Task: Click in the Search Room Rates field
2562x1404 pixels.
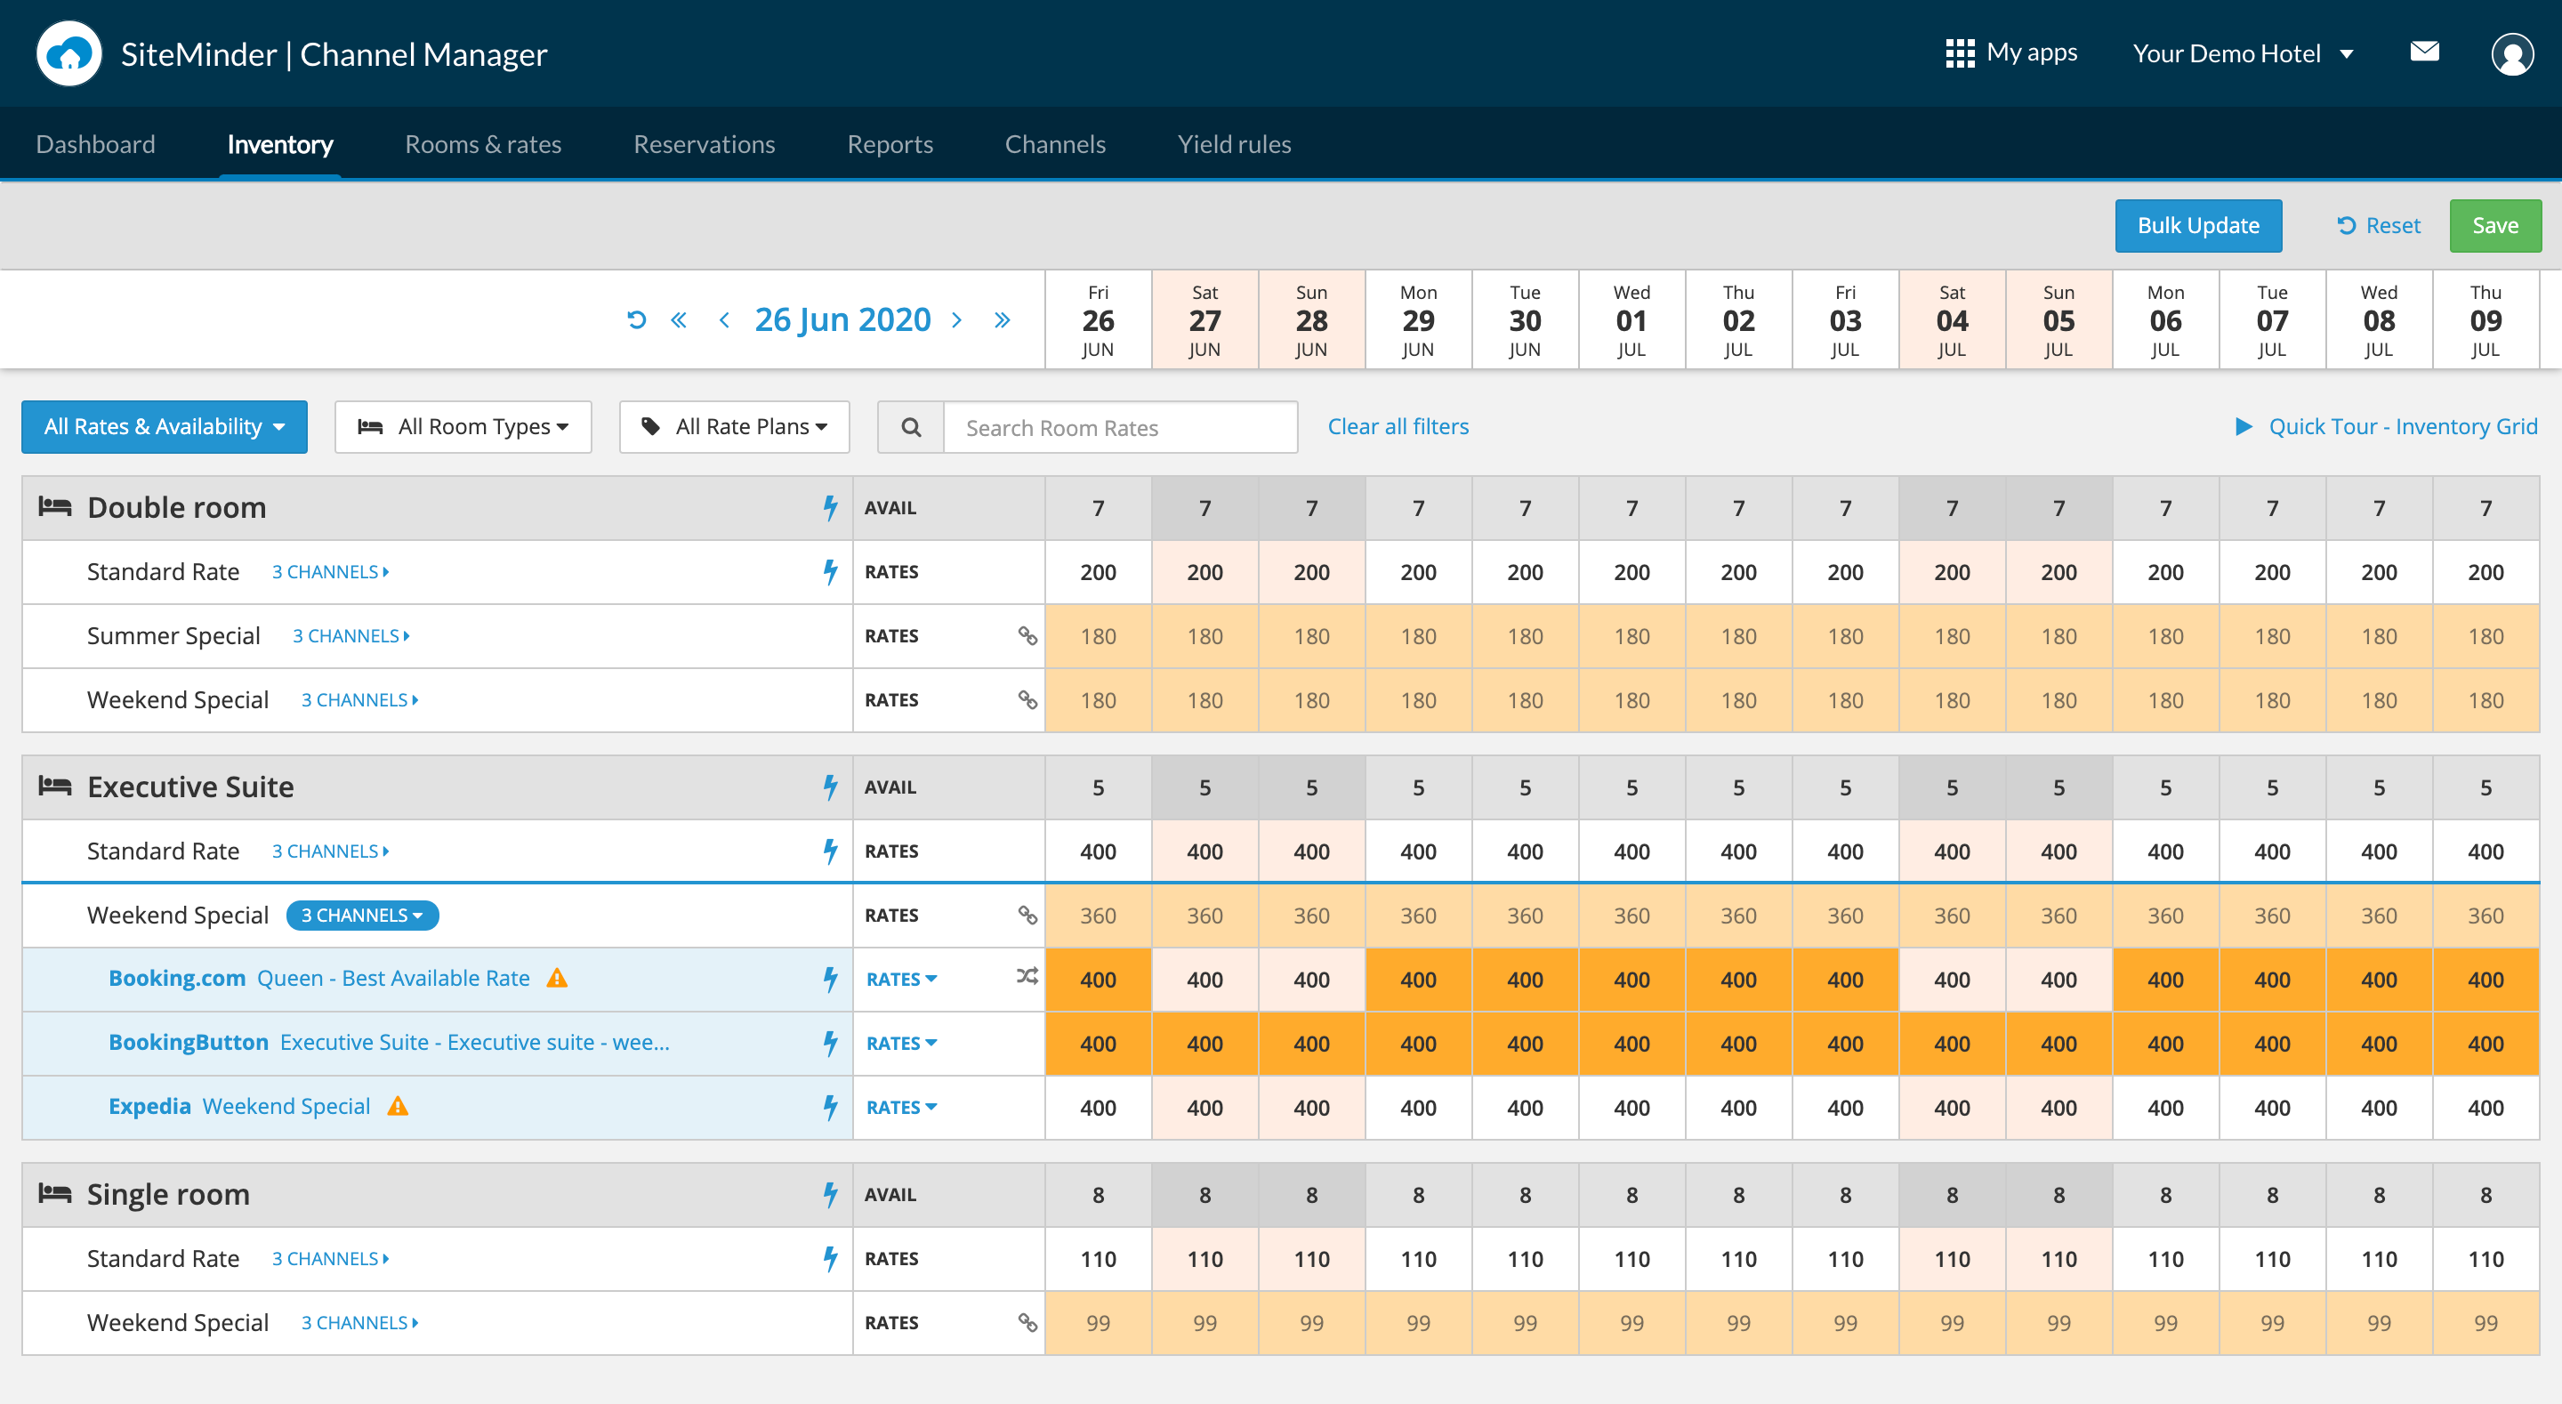Action: tap(1120, 428)
